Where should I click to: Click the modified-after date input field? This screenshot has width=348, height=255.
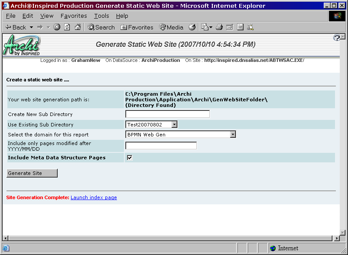coord(161,145)
